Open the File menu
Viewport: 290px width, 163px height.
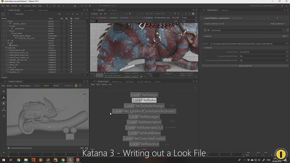3,6
